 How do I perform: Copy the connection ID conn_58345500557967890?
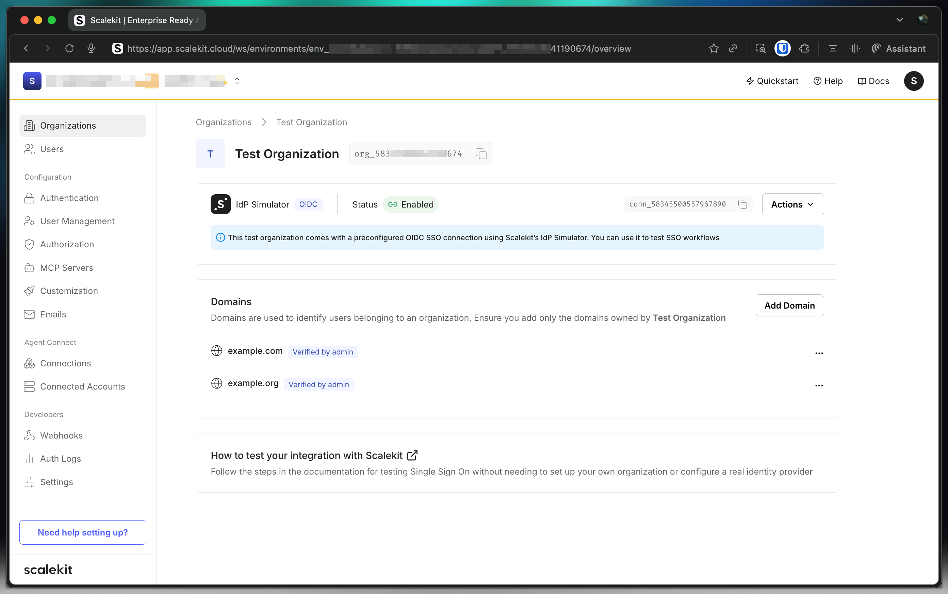click(742, 204)
